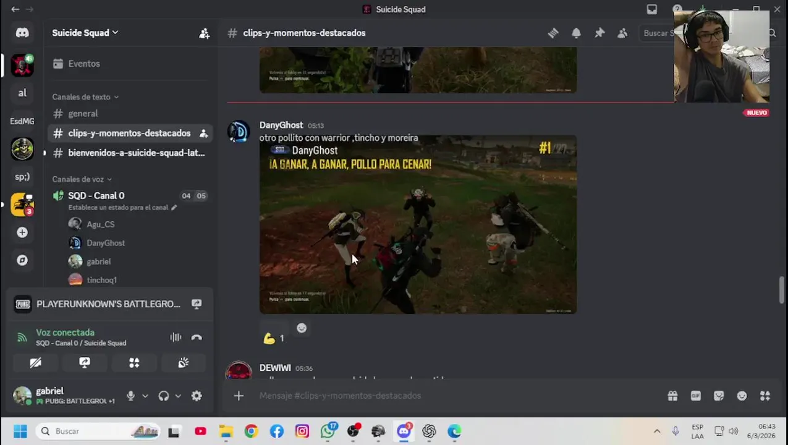
Task: Deafen with headphones icon in user panel
Action: coord(163,396)
